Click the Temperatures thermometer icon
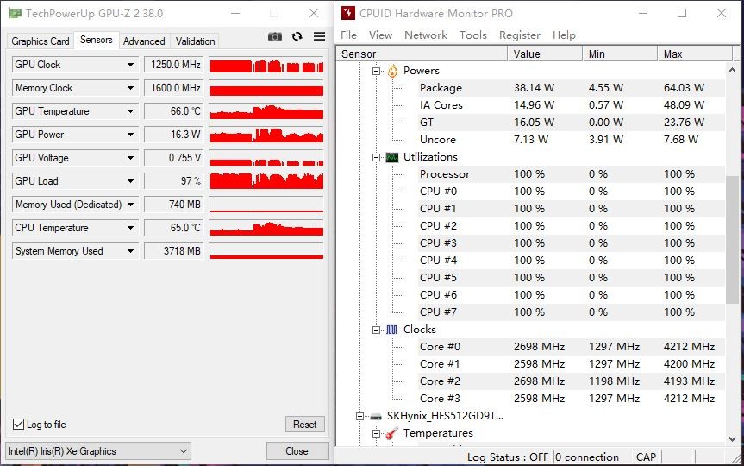Image resolution: width=744 pixels, height=466 pixels. click(391, 433)
